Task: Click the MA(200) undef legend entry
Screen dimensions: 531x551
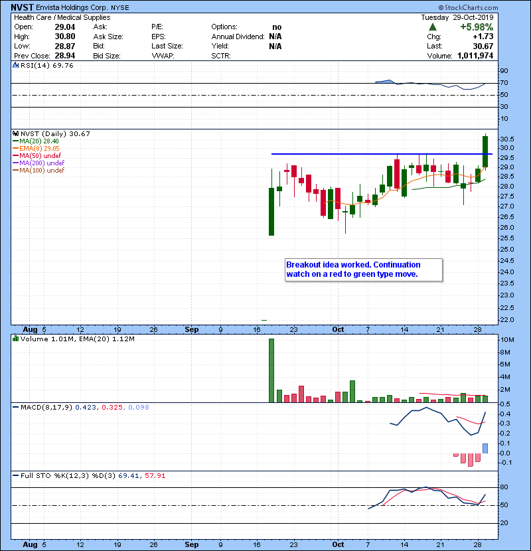Action: tap(38, 163)
